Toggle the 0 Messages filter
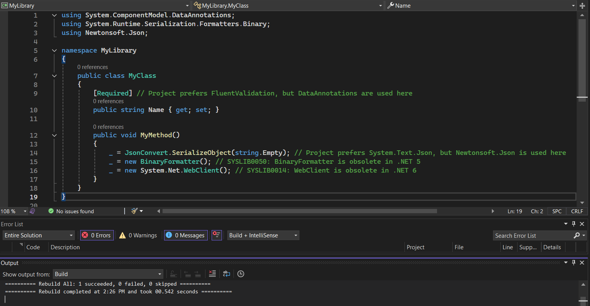Viewport: 590px width, 306px height. [186, 235]
